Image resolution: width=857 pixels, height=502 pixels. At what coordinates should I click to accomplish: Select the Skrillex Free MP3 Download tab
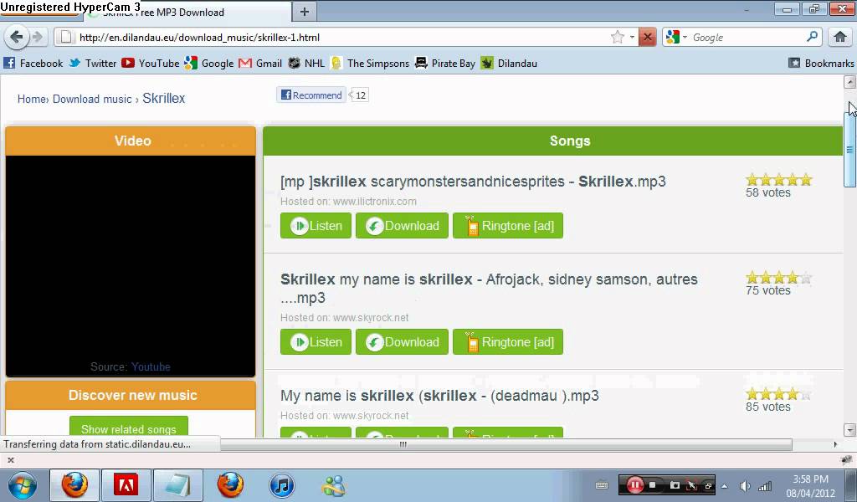click(x=188, y=12)
